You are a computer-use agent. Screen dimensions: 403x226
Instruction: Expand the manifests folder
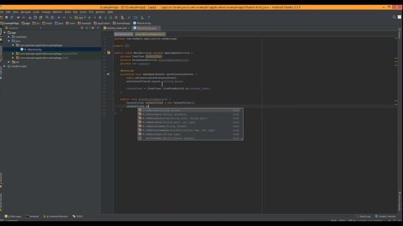(x=9, y=36)
